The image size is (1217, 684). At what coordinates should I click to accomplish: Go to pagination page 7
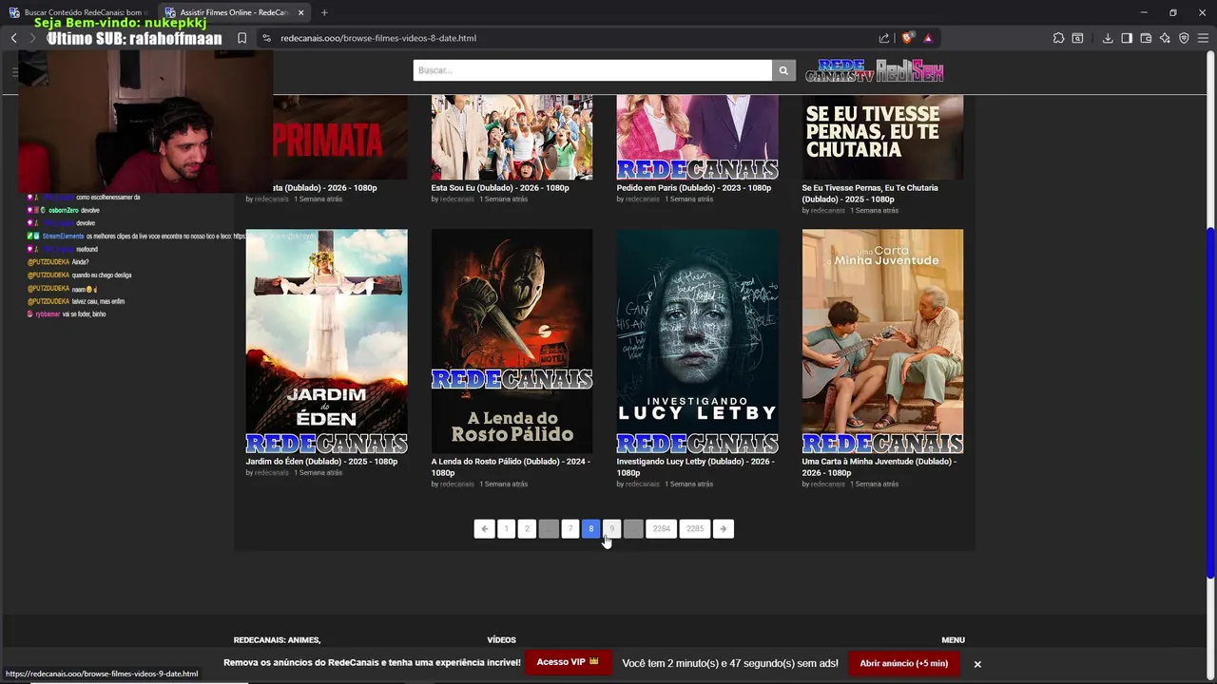coord(570,529)
